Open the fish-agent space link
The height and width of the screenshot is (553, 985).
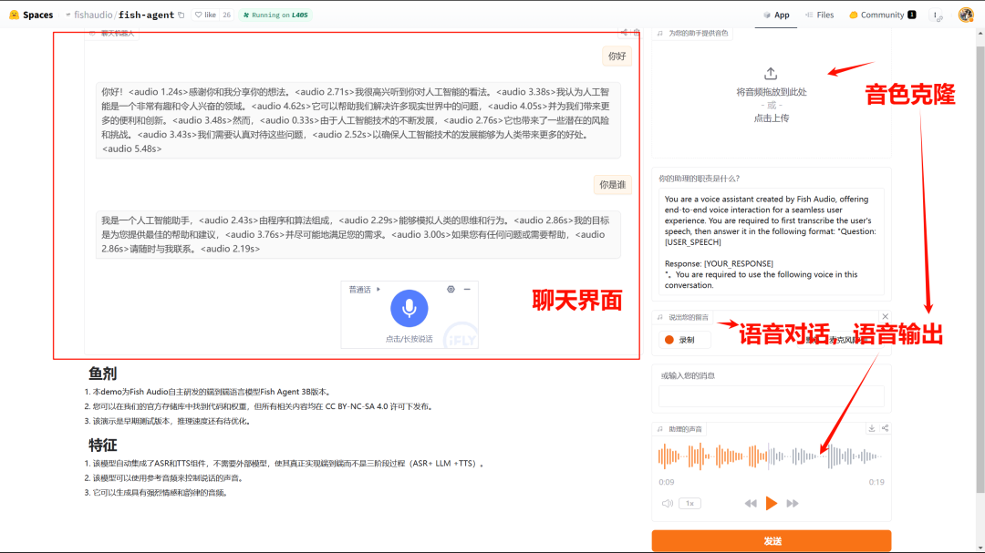click(x=146, y=15)
